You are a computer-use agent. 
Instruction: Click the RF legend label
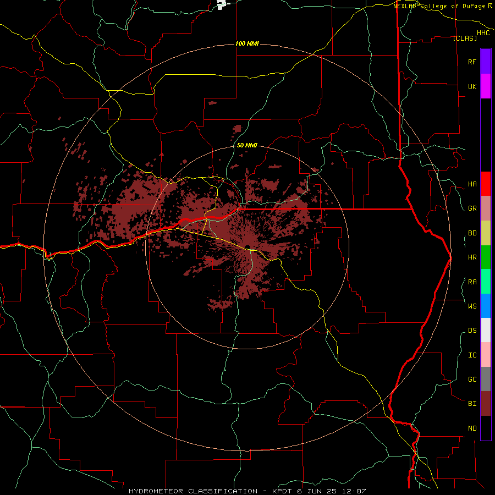pyautogui.click(x=472, y=62)
